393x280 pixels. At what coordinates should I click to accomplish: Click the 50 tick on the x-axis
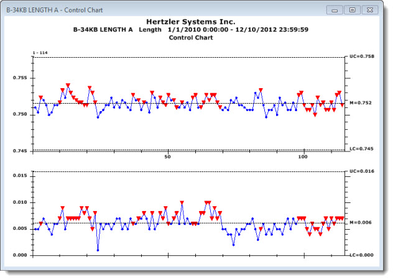point(168,156)
